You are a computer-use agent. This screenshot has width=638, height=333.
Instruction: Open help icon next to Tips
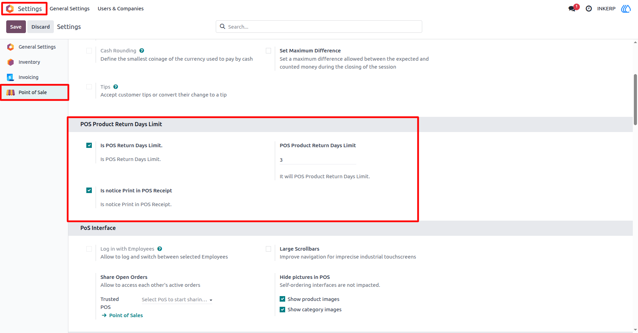tap(116, 87)
